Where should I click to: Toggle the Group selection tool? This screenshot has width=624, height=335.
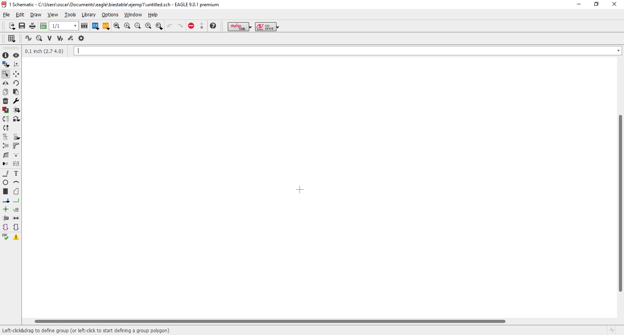click(5, 74)
